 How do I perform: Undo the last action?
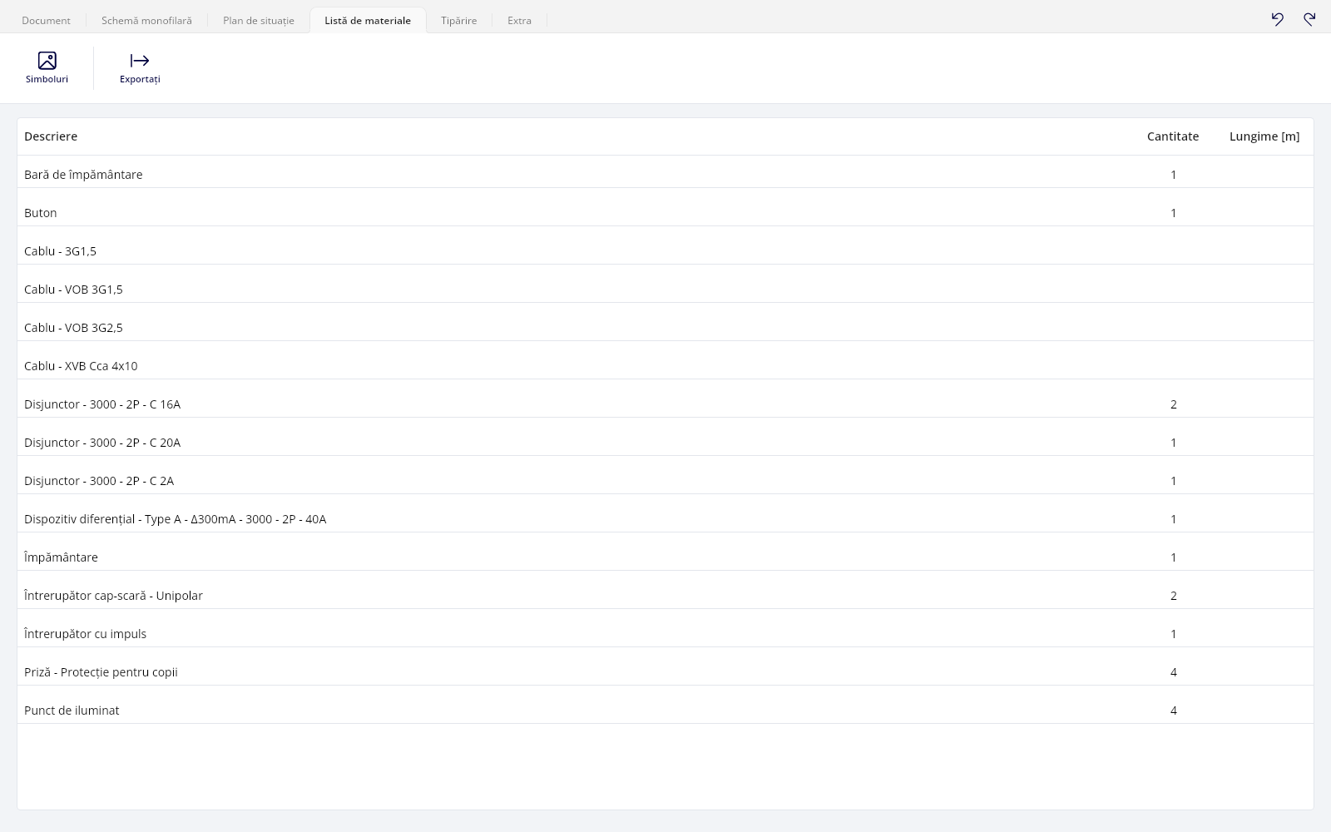click(1278, 19)
